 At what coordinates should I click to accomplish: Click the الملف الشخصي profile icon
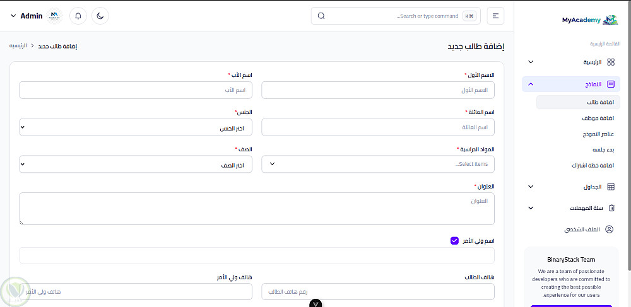click(609, 229)
